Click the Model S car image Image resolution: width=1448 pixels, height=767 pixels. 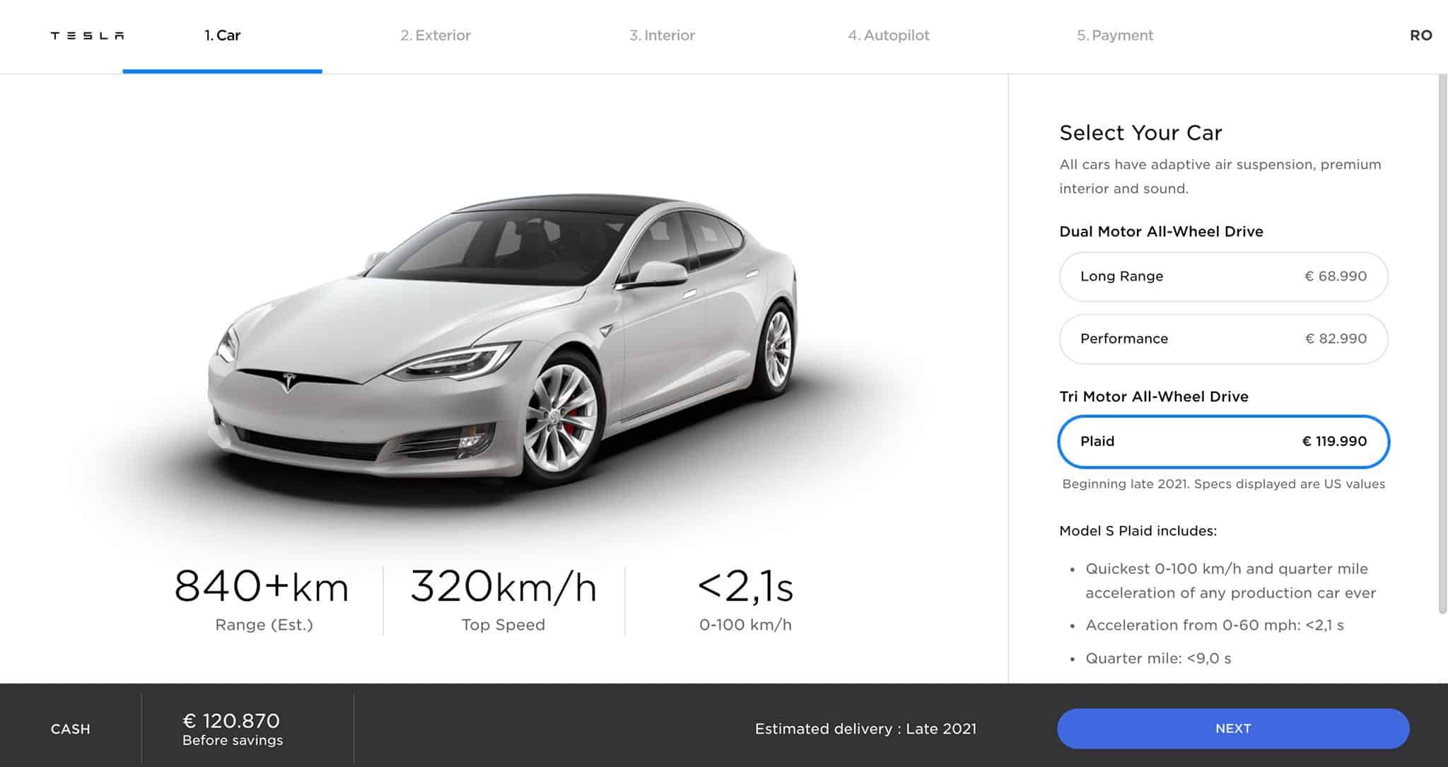click(x=502, y=339)
